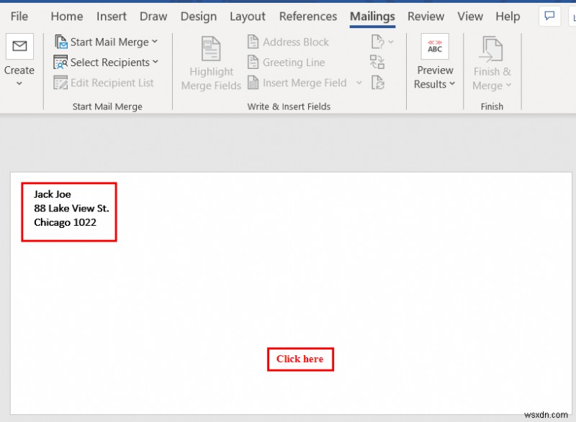
Task: Click the Update Labels icon
Action: (x=377, y=82)
